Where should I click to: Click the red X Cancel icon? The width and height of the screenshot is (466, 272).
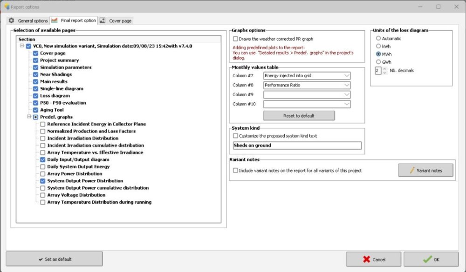click(x=367, y=259)
